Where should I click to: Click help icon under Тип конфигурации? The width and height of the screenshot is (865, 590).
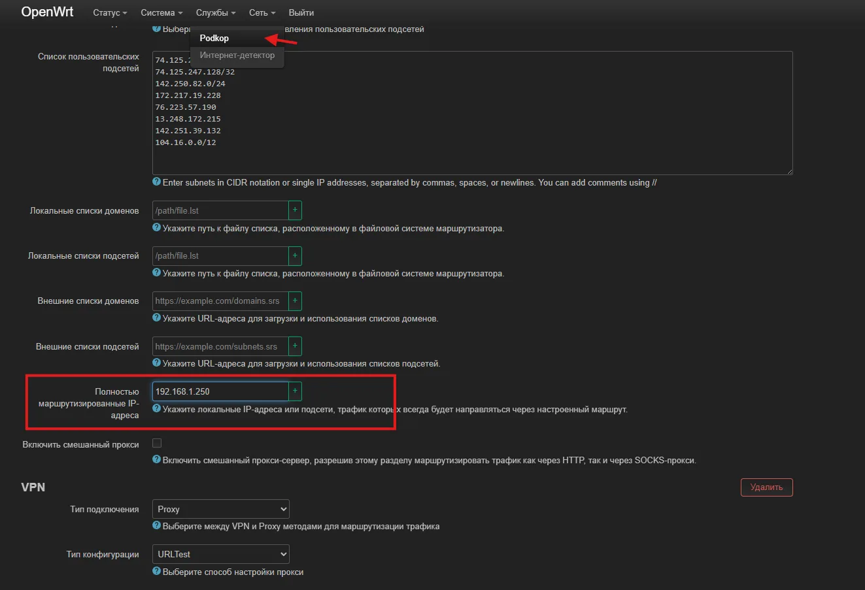pos(157,571)
